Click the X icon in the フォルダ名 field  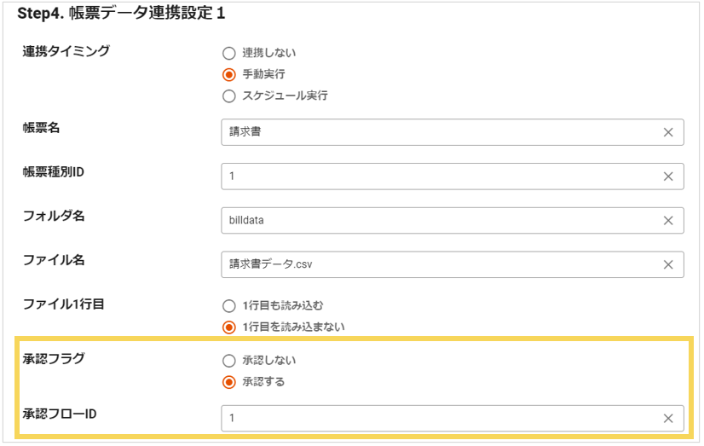pyautogui.click(x=668, y=220)
